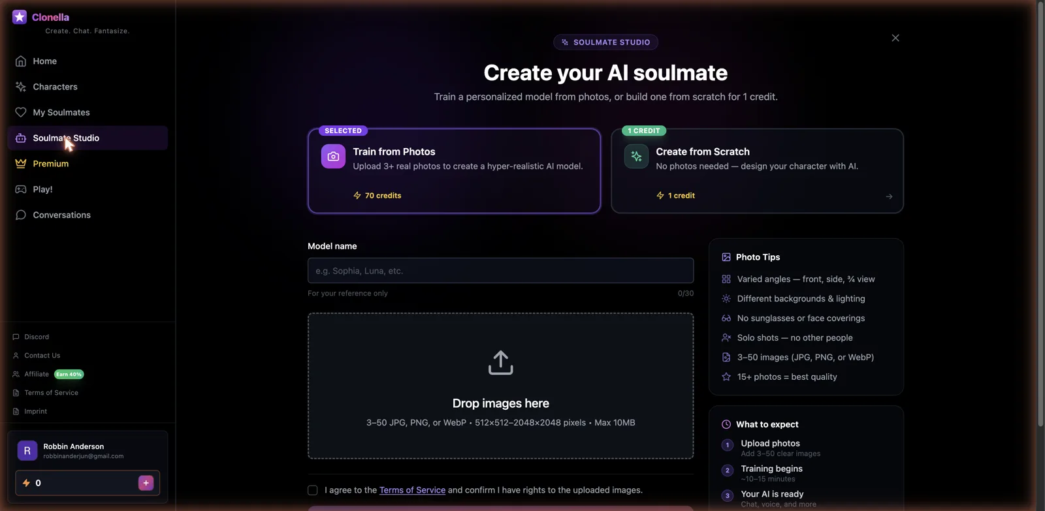Click the purple plus add-credits button
The image size is (1045, 511).
(146, 483)
